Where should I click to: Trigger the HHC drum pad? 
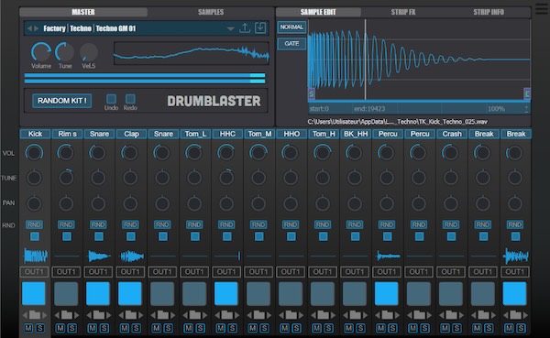click(x=225, y=293)
